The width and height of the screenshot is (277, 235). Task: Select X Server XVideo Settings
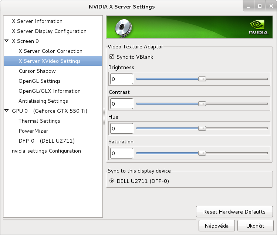(x=53, y=61)
